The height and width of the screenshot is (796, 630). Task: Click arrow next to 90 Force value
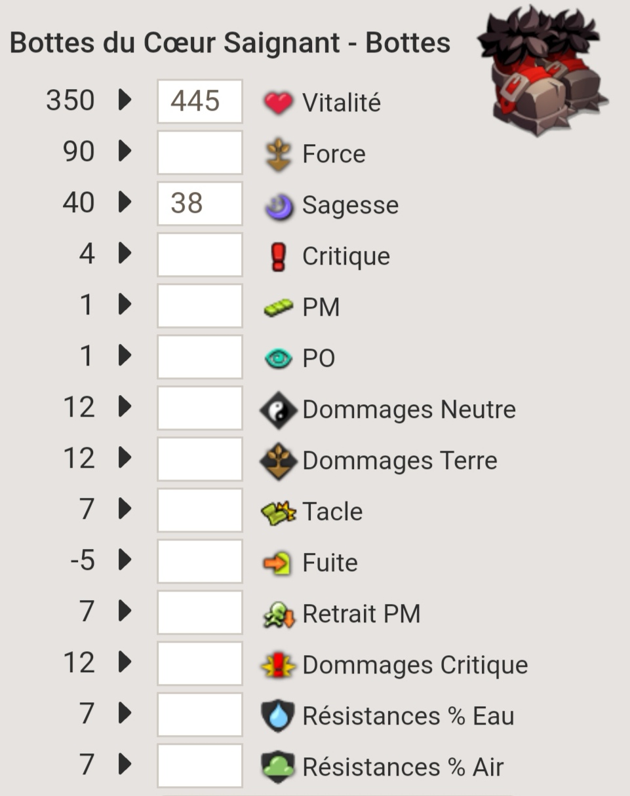[x=125, y=151]
